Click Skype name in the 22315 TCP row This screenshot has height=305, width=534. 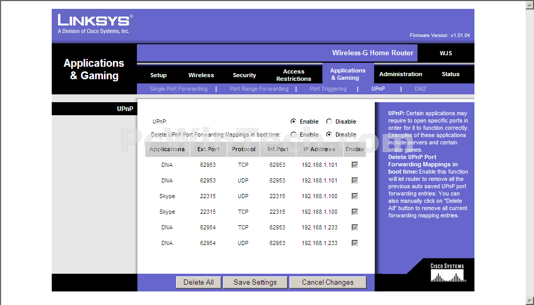(x=167, y=212)
